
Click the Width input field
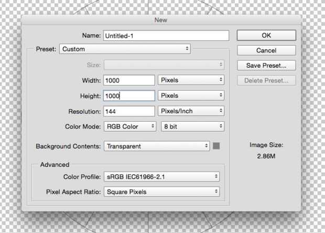pyautogui.click(x=129, y=80)
